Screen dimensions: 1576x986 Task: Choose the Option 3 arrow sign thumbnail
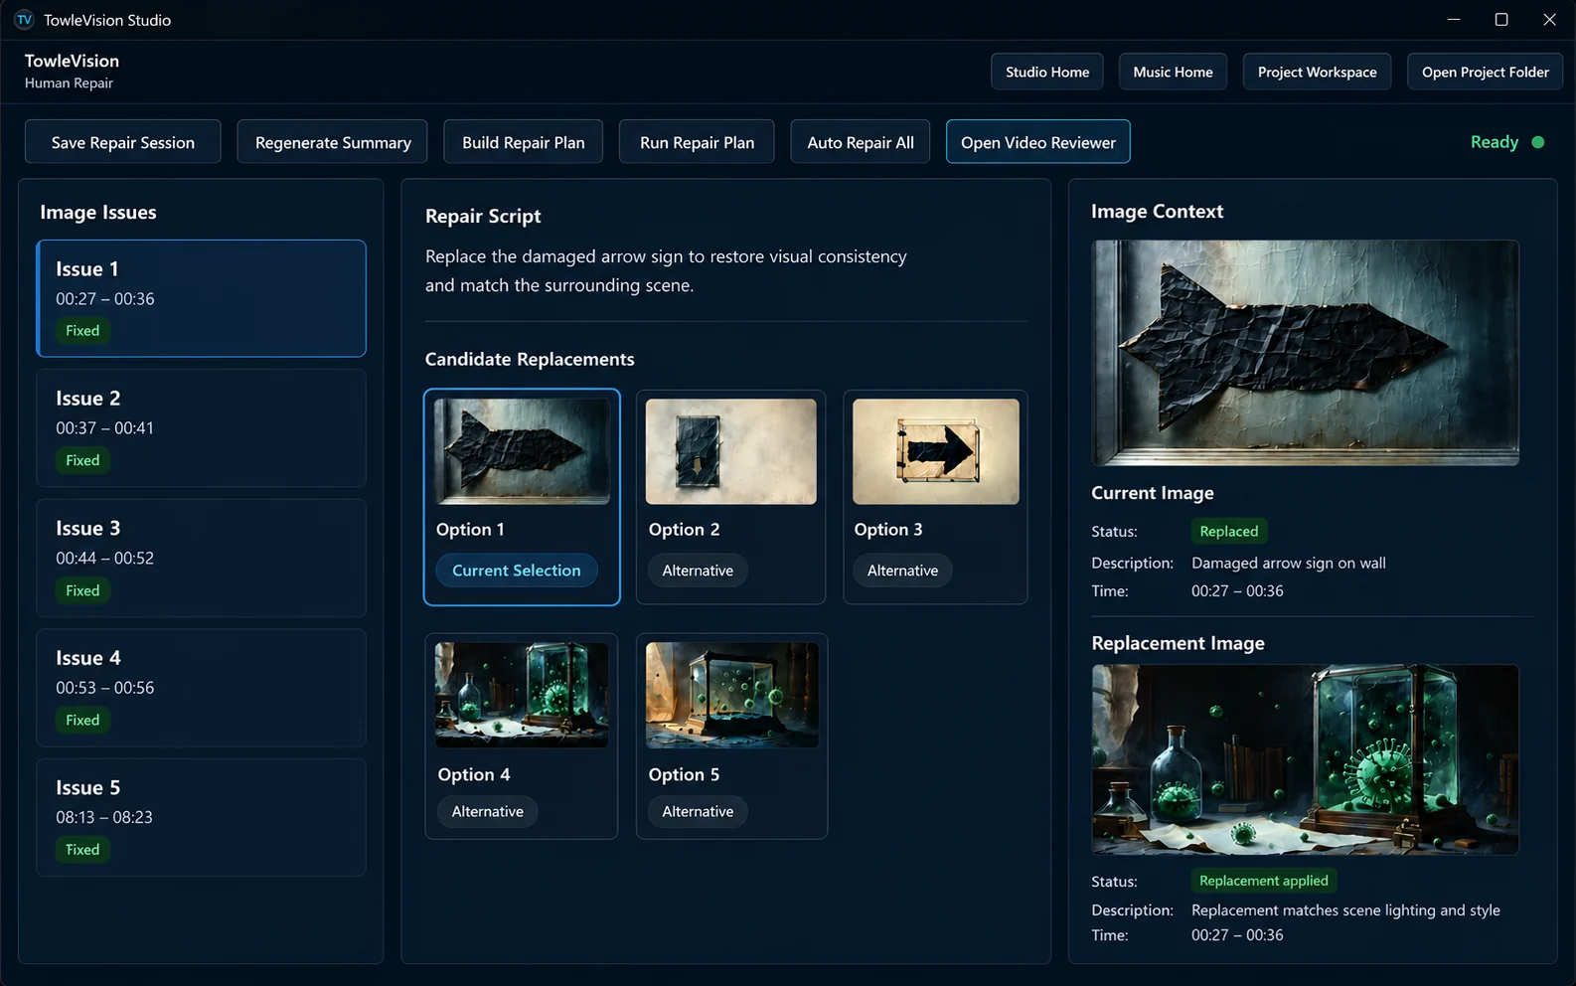936,451
